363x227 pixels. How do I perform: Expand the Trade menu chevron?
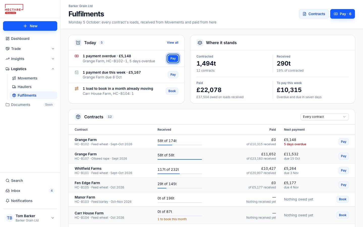pos(53,49)
